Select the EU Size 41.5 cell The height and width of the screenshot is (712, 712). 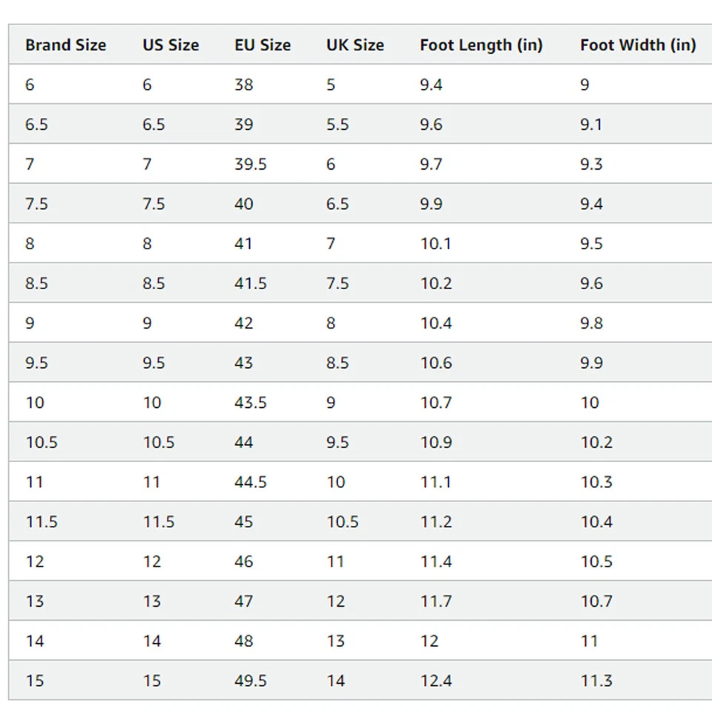[251, 283]
